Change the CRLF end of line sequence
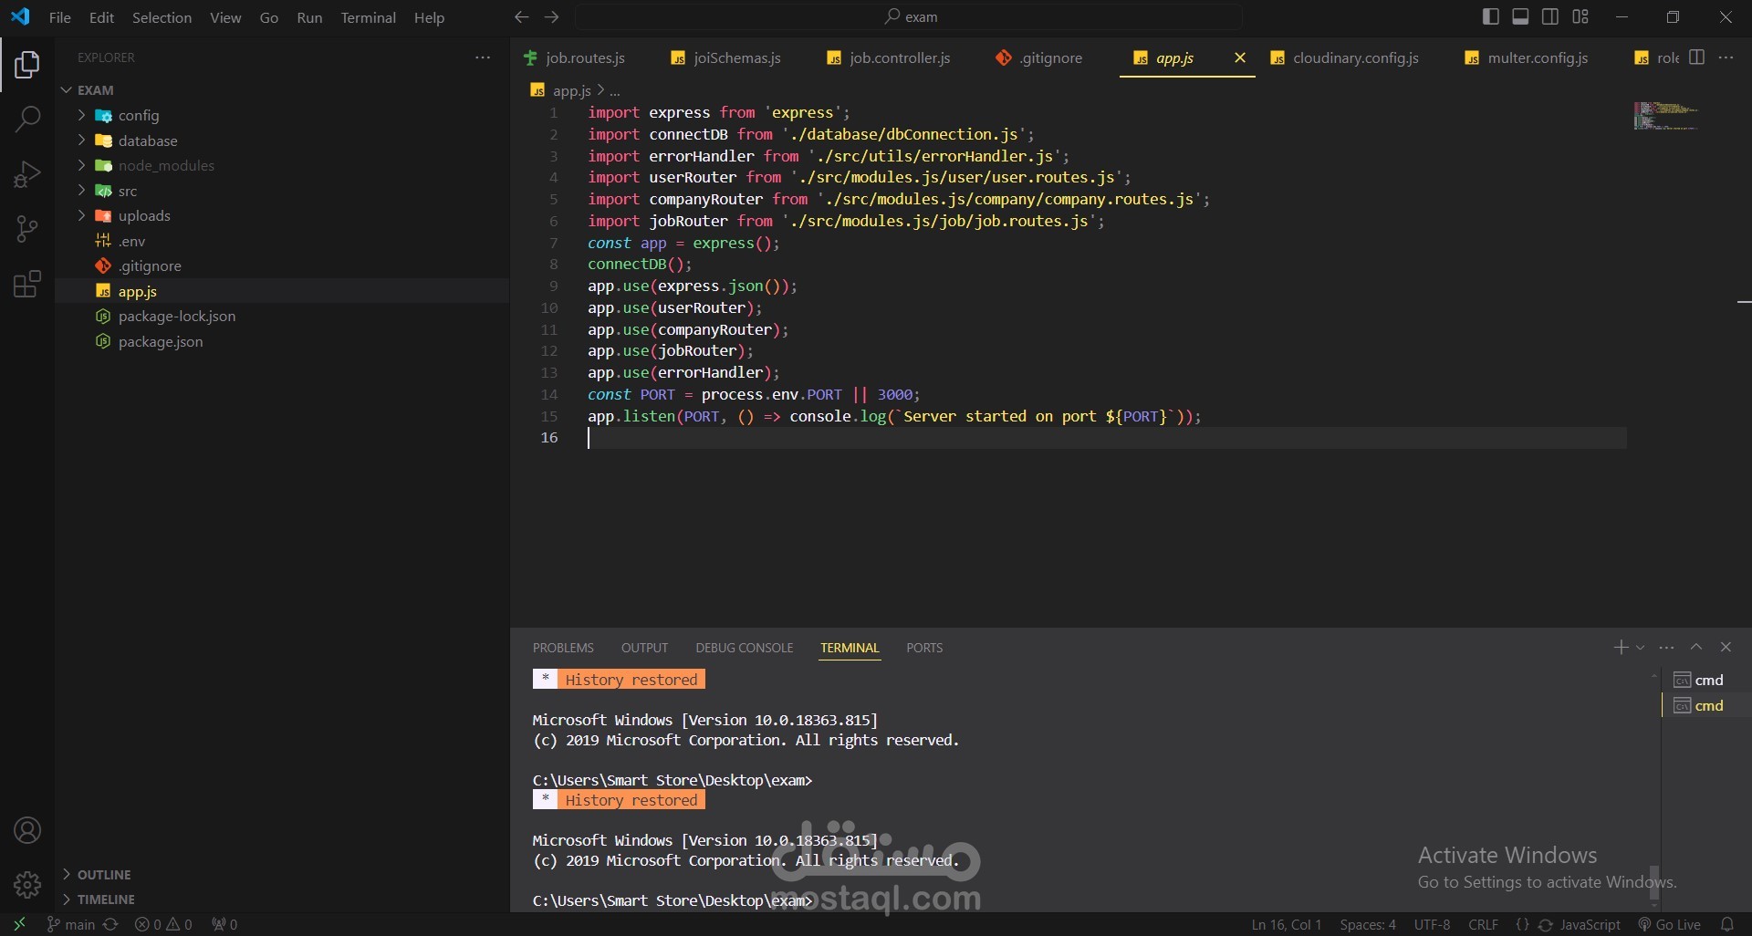 (1483, 924)
